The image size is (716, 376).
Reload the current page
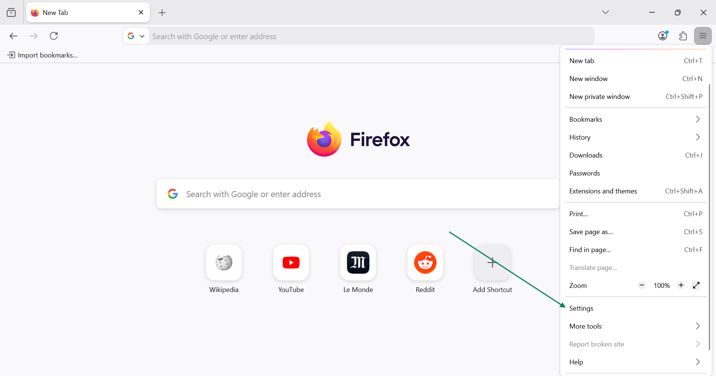pos(54,36)
